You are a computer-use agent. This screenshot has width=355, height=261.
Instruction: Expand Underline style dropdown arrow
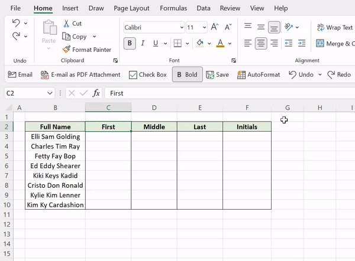click(165, 43)
